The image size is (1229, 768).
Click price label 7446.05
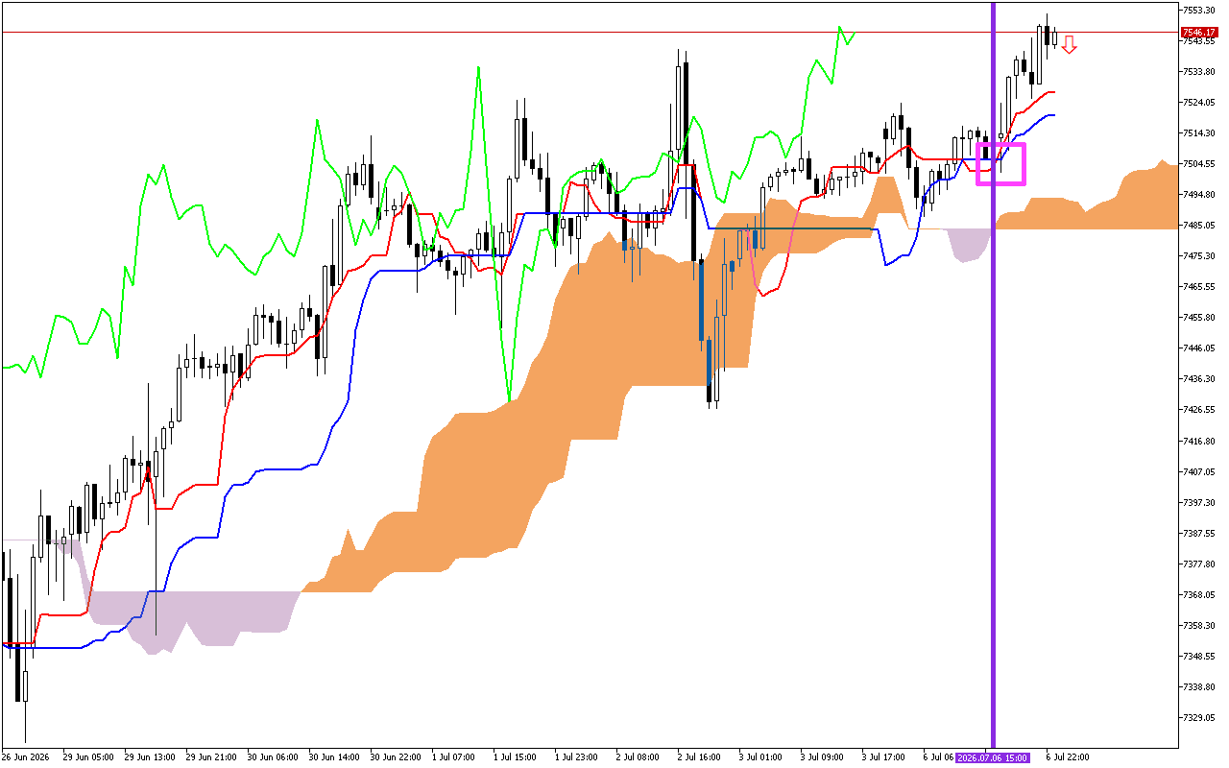[1200, 348]
